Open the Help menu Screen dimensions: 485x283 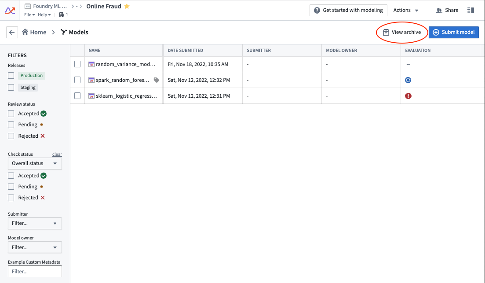point(44,15)
